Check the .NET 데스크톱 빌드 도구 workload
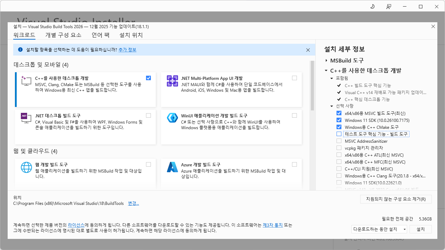Image resolution: width=445 pixels, height=250 pixels. [149, 115]
